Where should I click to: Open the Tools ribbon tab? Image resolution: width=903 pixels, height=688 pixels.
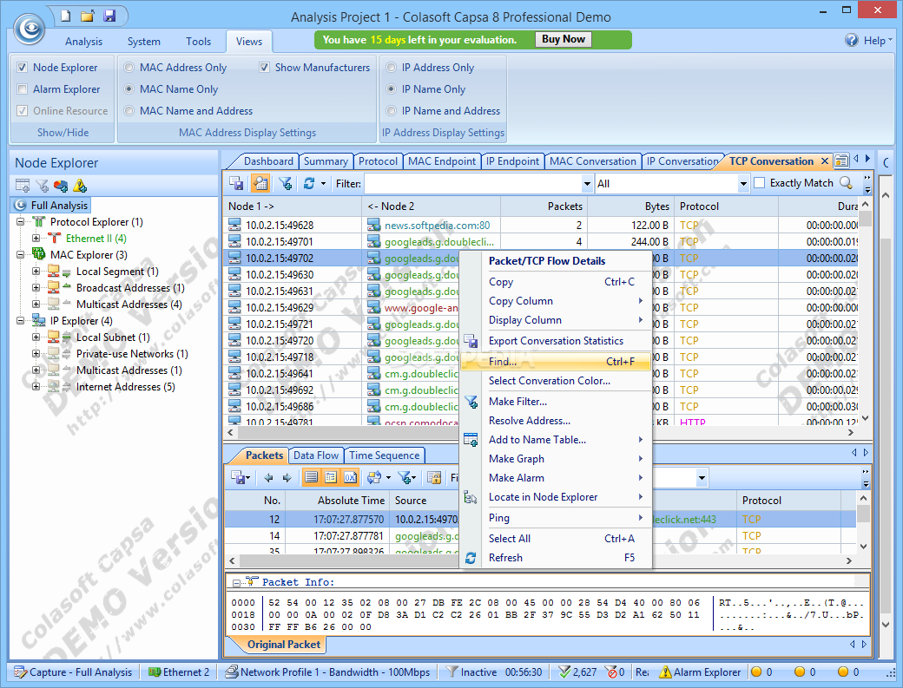(x=198, y=42)
